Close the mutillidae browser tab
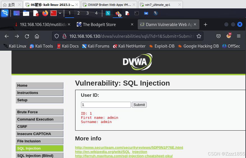Screen dimensions: 246x158 coord(69,24)
